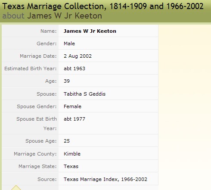
Task: Click the Gender value Male
Action: [x=69, y=44]
